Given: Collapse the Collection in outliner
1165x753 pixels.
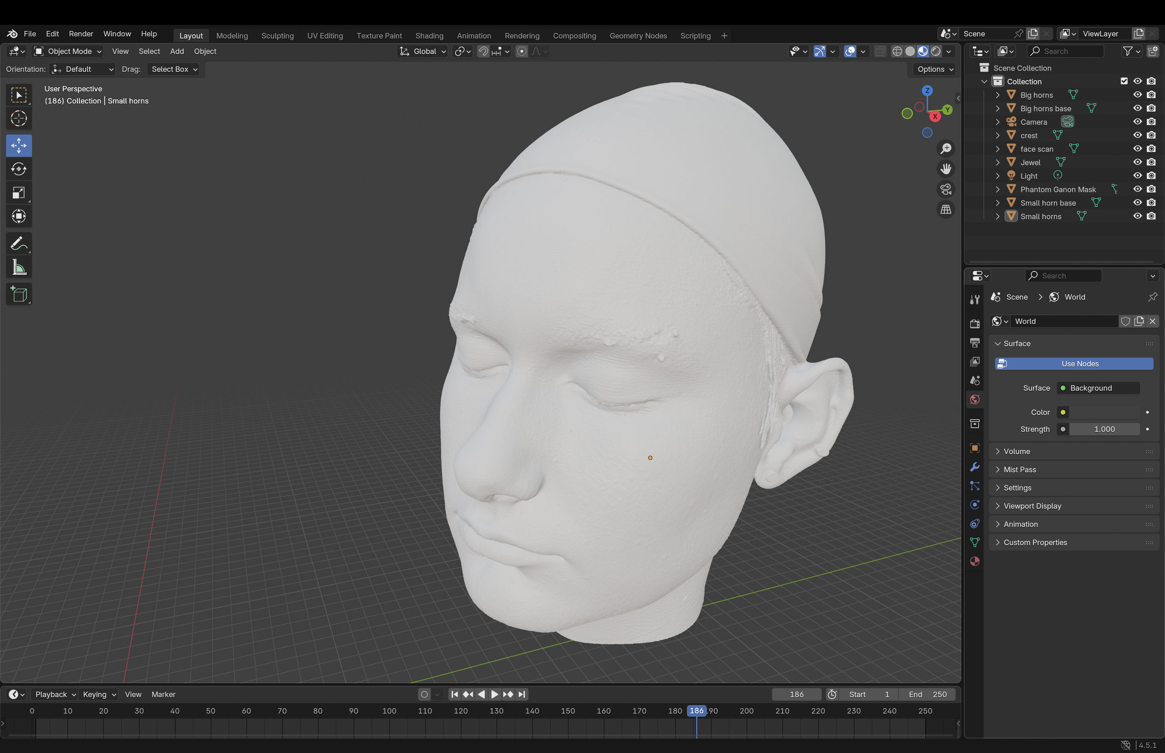Looking at the screenshot, I should tap(985, 82).
